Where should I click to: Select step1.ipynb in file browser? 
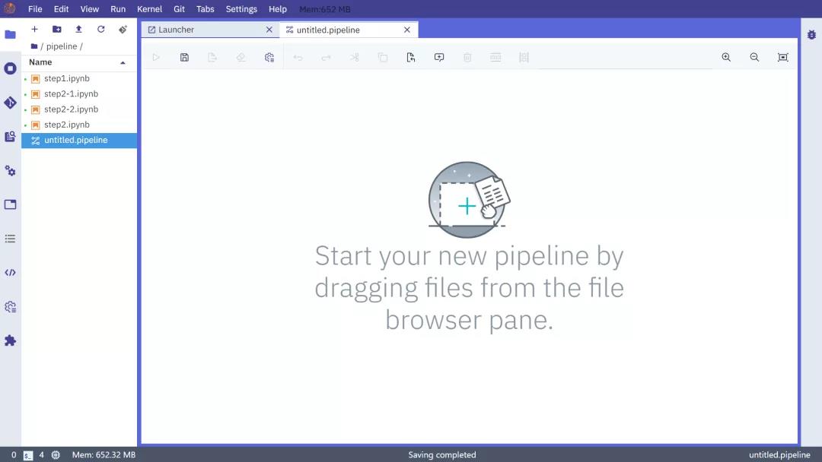coord(79,78)
